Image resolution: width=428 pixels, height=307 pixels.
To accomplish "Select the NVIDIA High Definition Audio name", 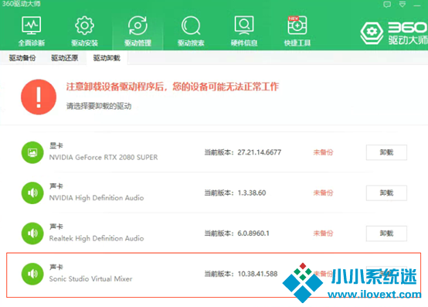I will 97,198.
